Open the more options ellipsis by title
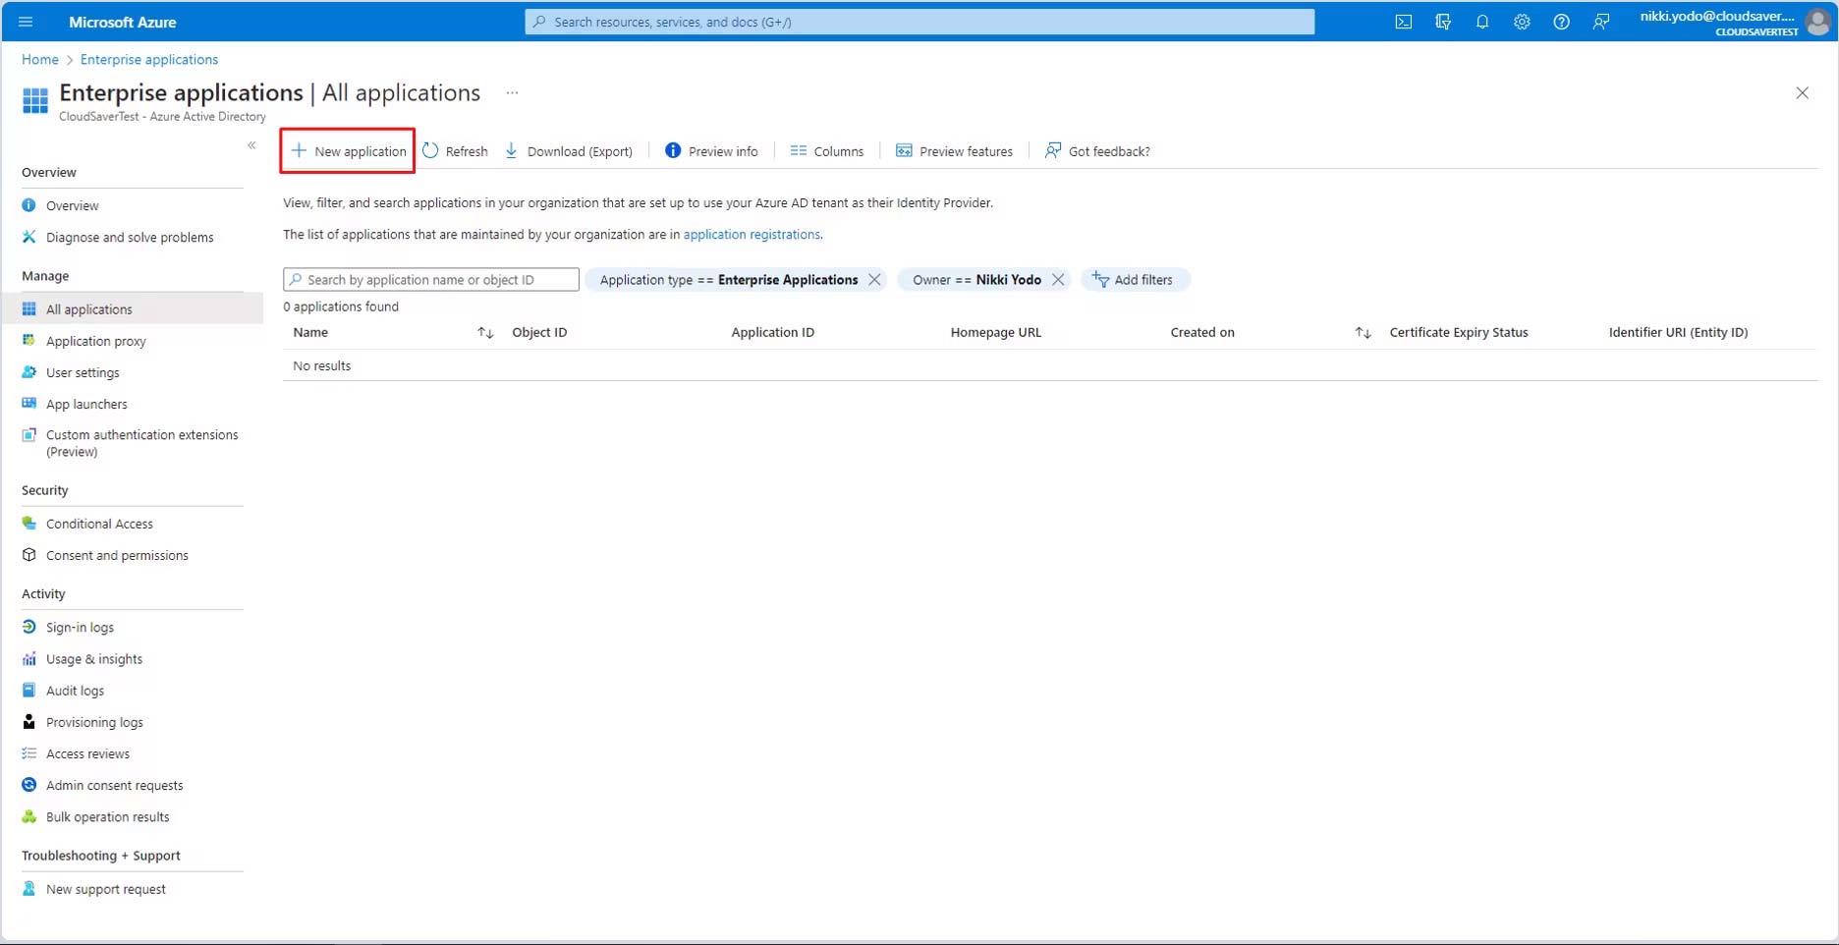Viewport: 1839px width, 945px height. 512,93
